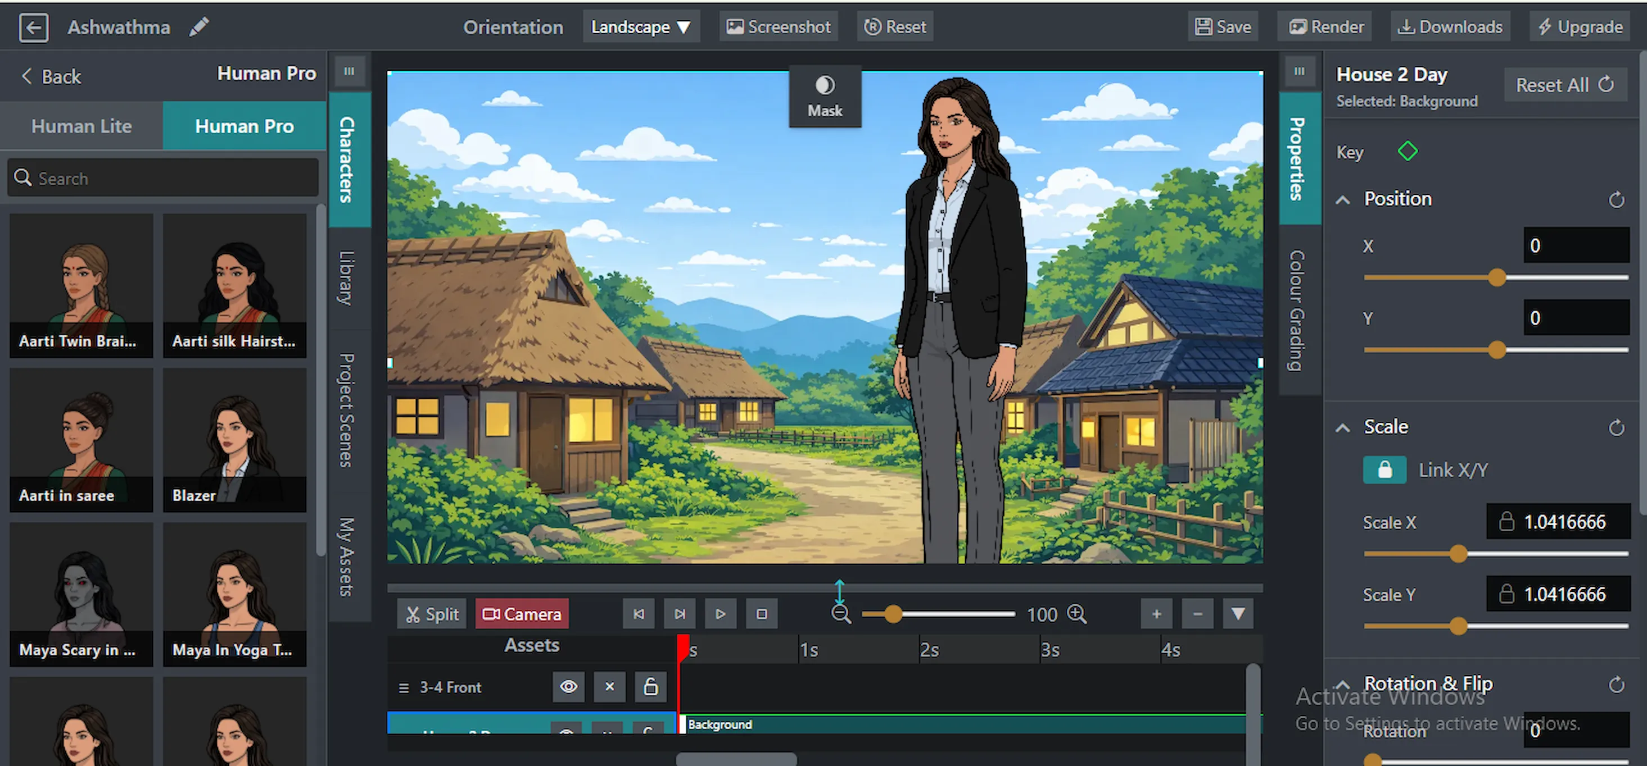Collapse the Position section
The height and width of the screenshot is (766, 1647).
(1343, 199)
